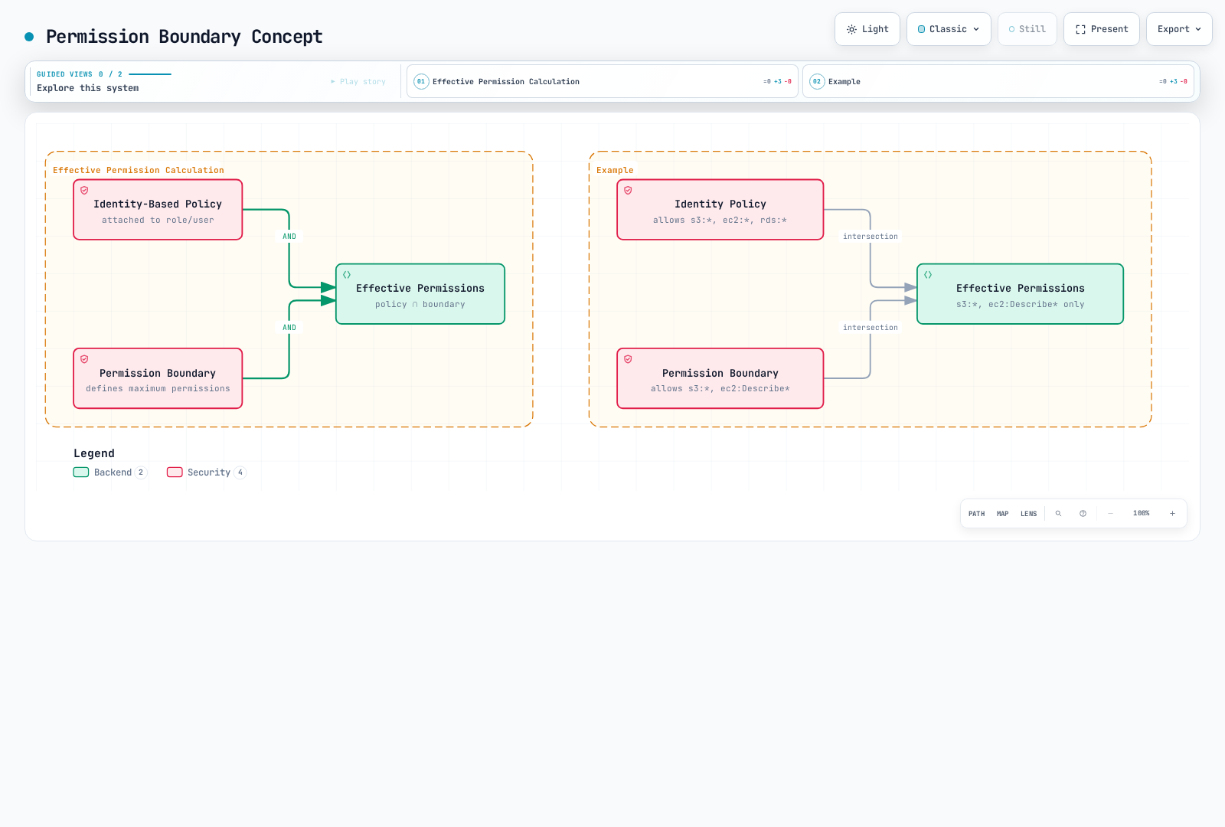This screenshot has width=1225, height=827.
Task: Click the sun icon in Light button
Action: 851,29
